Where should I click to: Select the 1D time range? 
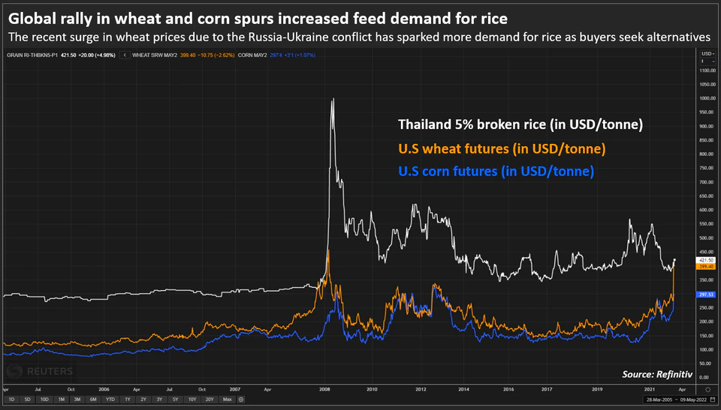(11, 400)
